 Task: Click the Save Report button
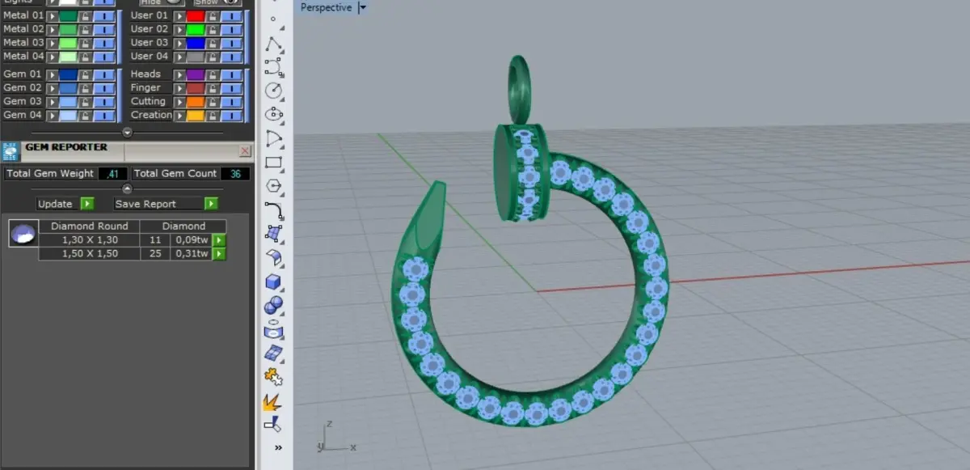pos(157,204)
